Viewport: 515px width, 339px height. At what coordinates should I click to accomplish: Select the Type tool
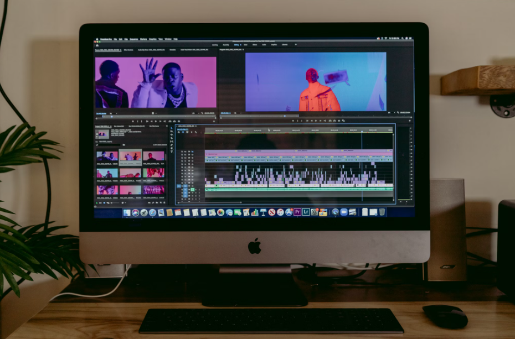tap(172, 152)
